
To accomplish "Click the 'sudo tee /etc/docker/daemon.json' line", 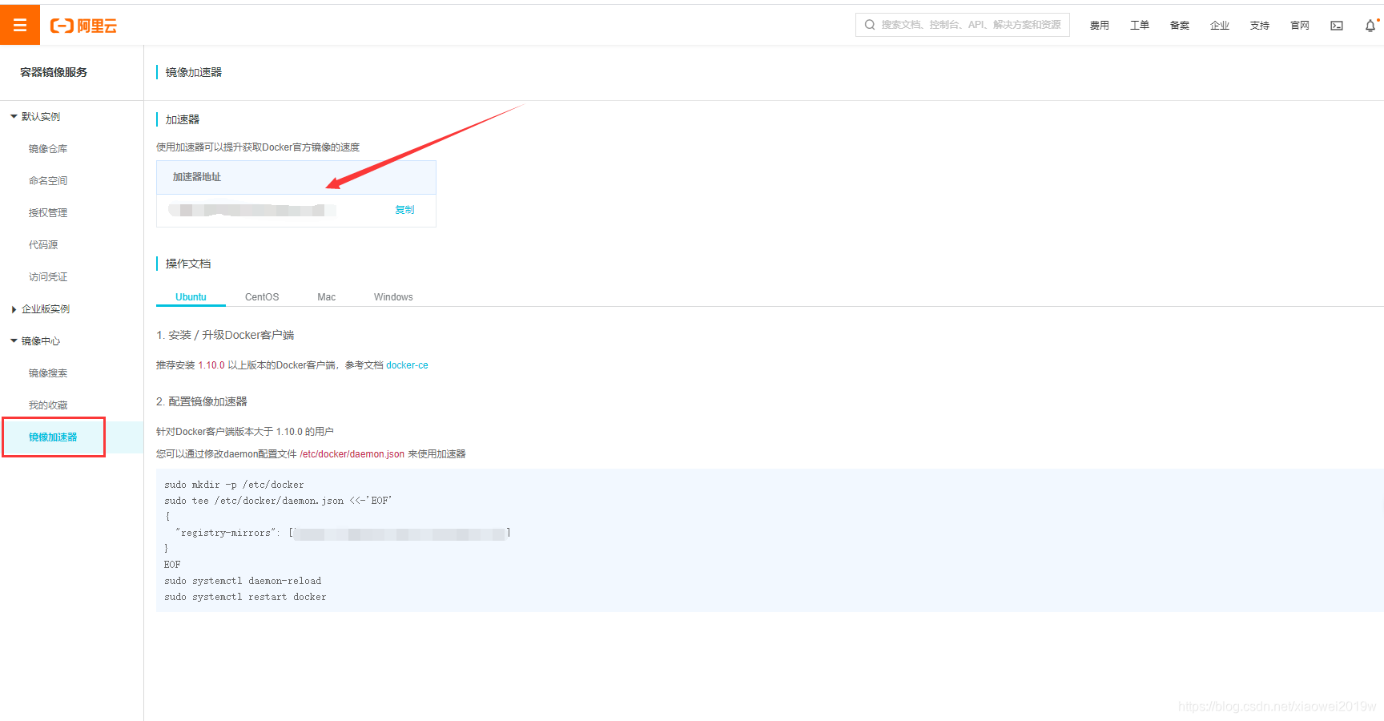I will 278,501.
